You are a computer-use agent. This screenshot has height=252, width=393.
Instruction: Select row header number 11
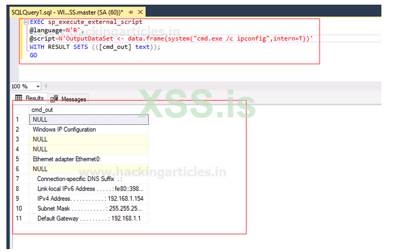tap(21, 218)
